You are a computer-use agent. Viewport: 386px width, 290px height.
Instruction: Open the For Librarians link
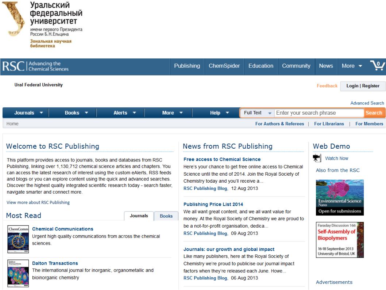329,124
